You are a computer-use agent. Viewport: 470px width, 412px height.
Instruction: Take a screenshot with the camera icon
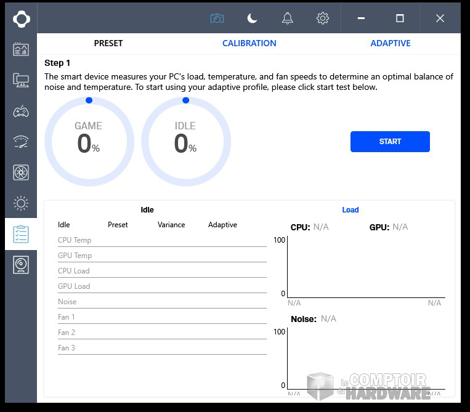[217, 18]
